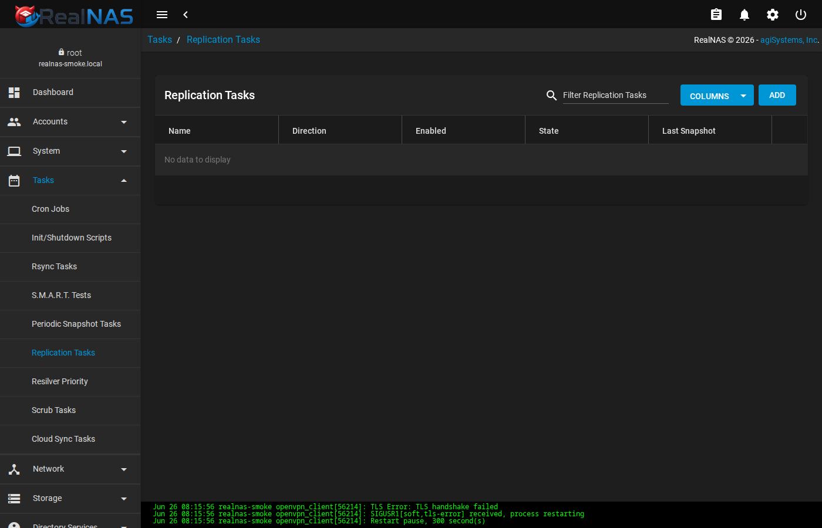Go to Scrub Tasks
The width and height of the screenshot is (822, 528).
(70, 411)
